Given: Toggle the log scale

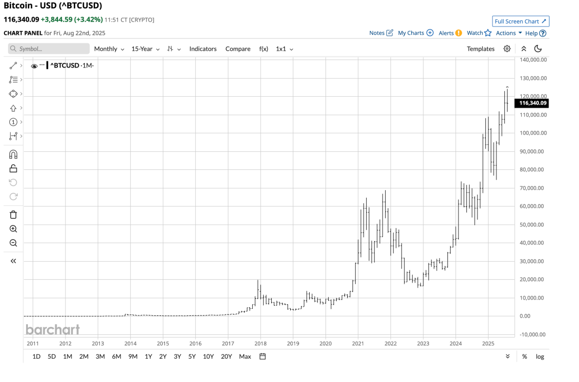Looking at the screenshot, I should click(x=540, y=356).
